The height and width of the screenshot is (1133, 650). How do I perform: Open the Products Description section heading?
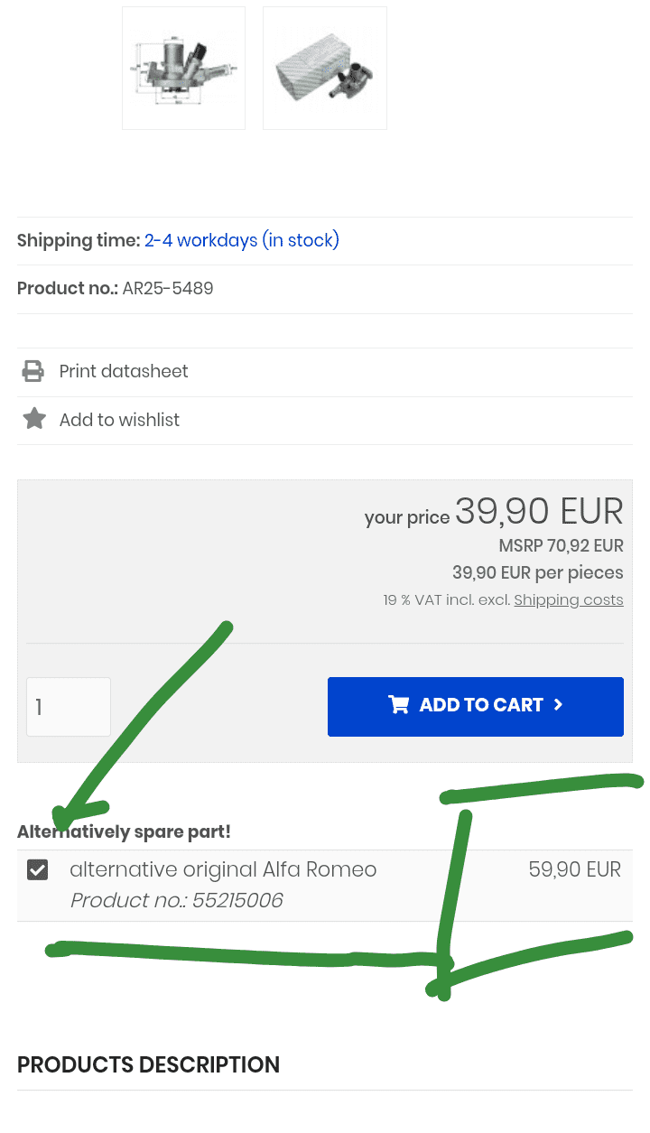148,1065
